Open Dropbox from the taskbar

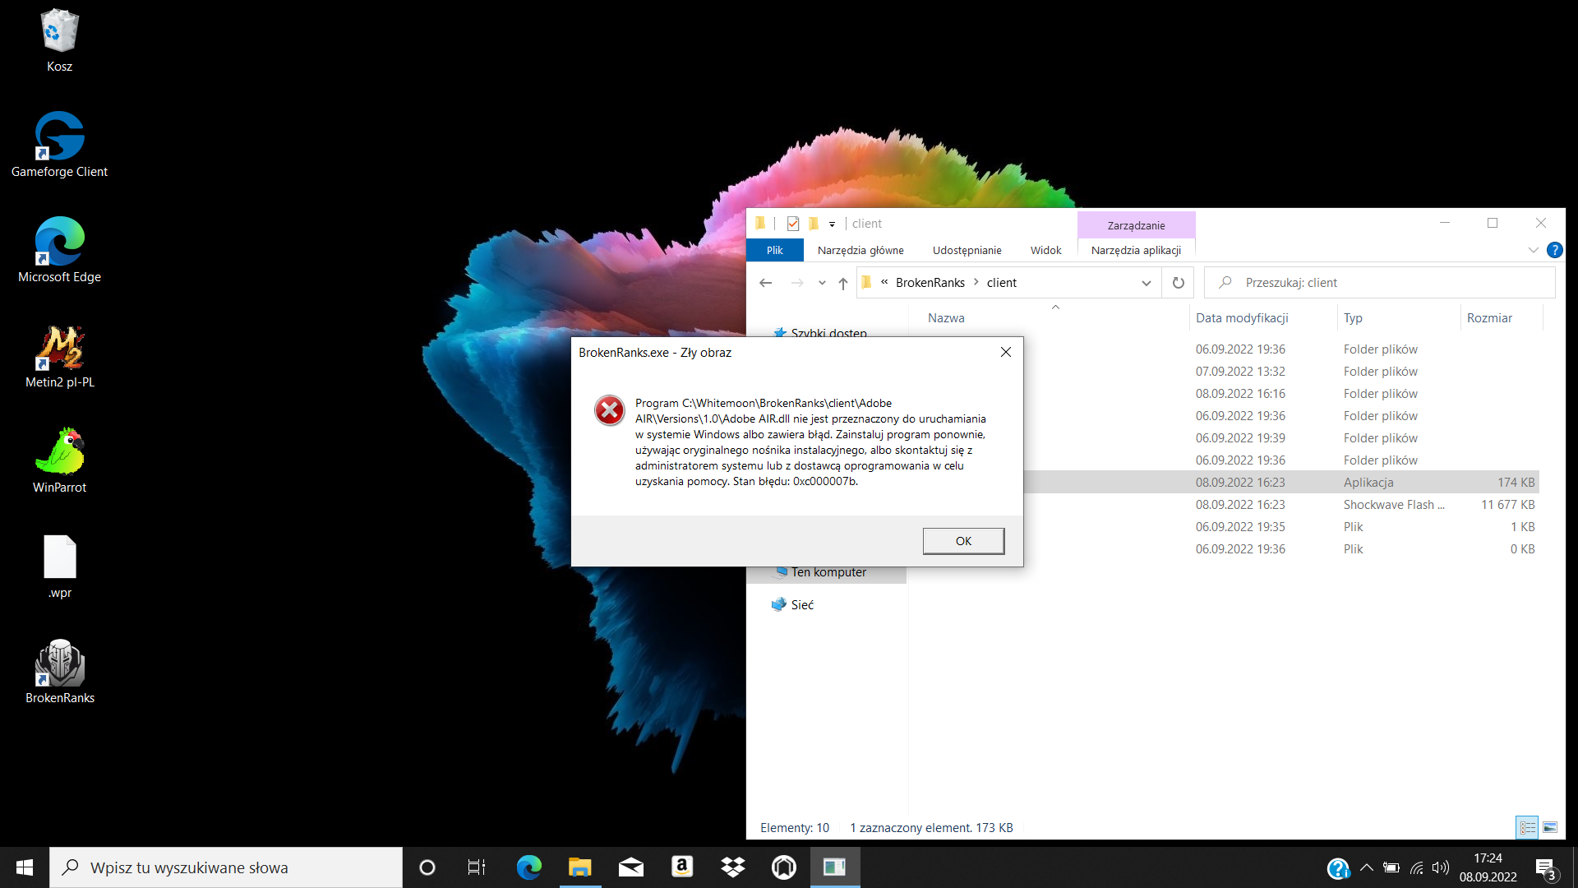(732, 867)
